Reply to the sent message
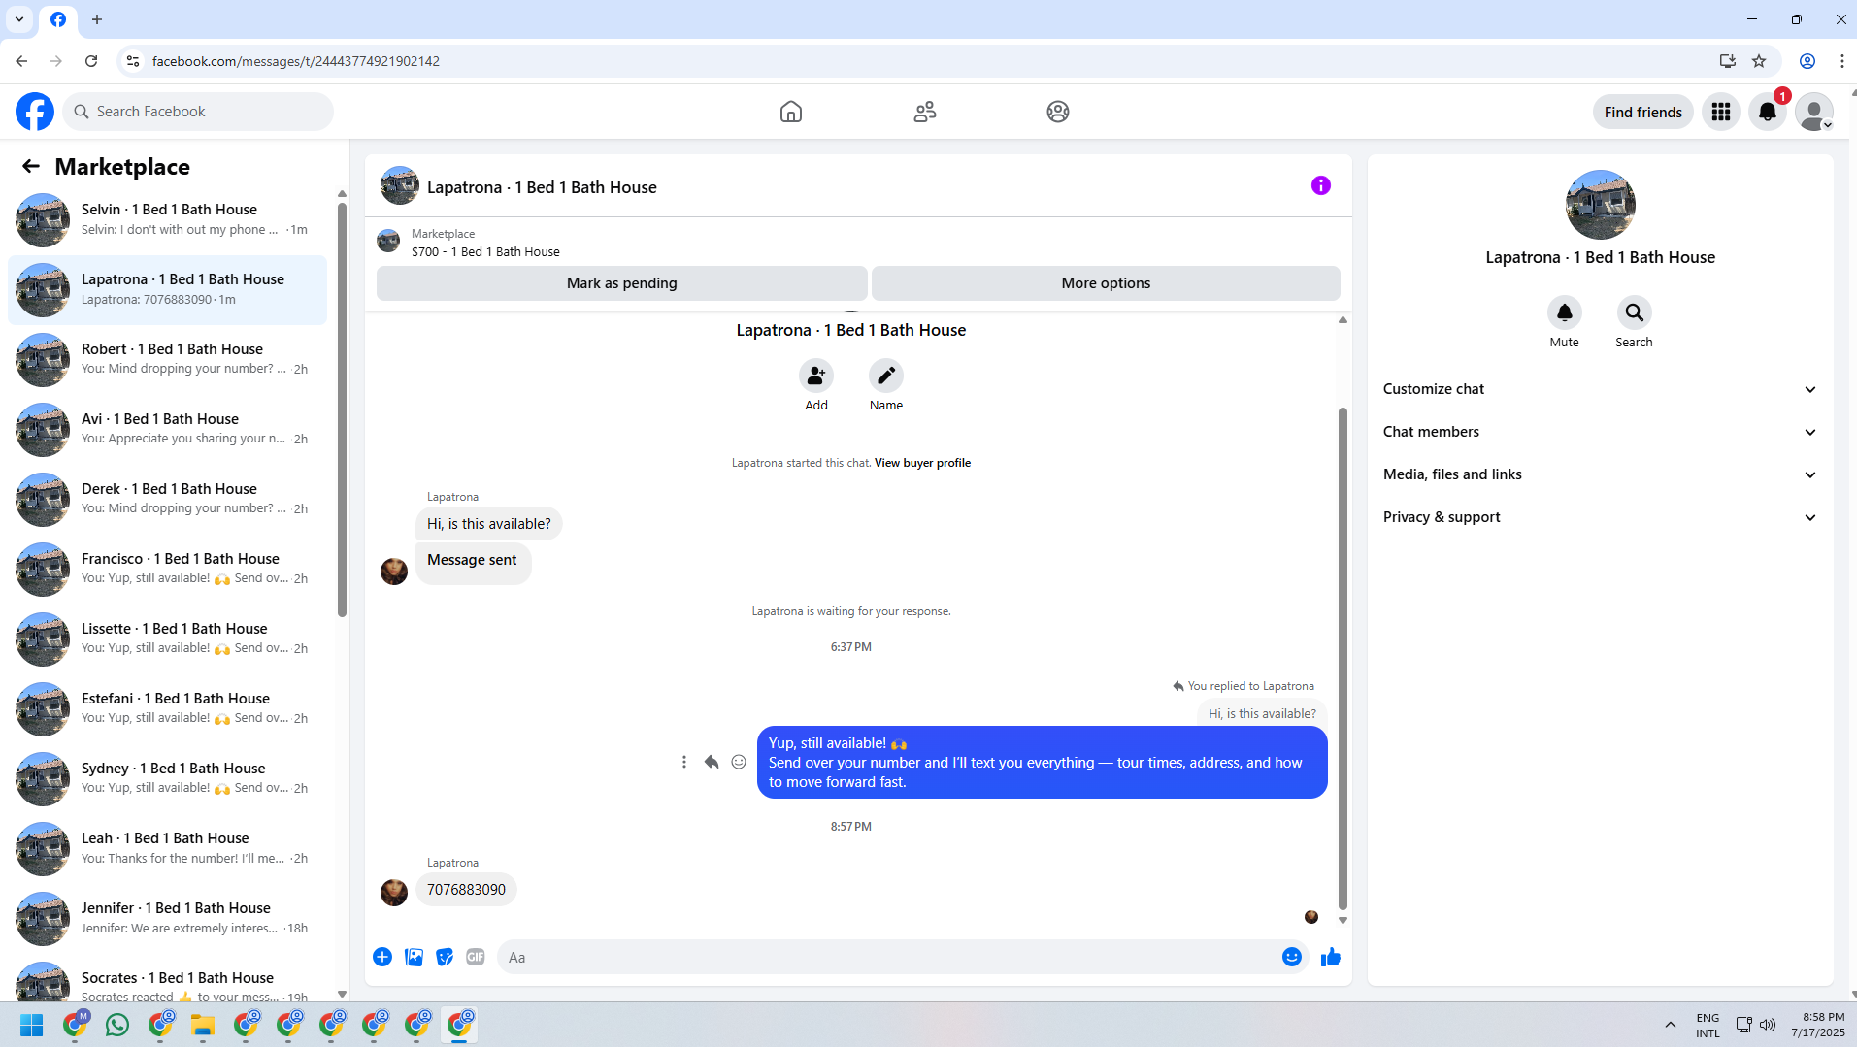Viewport: 1857px width, 1047px height. coord(712,763)
